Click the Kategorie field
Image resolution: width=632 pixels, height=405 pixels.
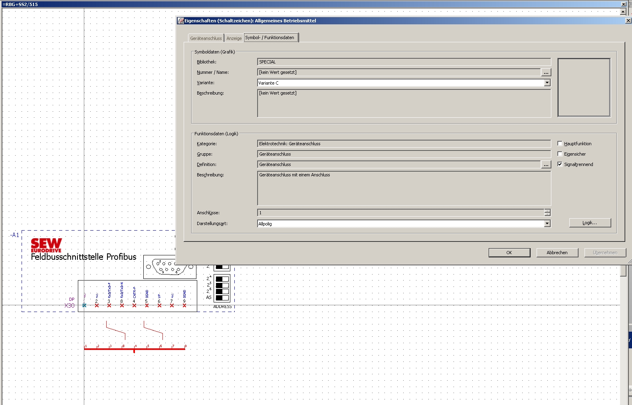click(x=404, y=144)
